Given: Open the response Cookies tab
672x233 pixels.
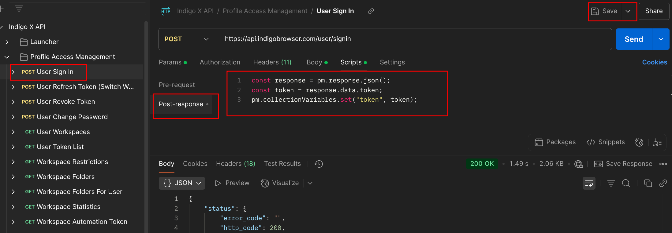Looking at the screenshot, I should [195, 164].
